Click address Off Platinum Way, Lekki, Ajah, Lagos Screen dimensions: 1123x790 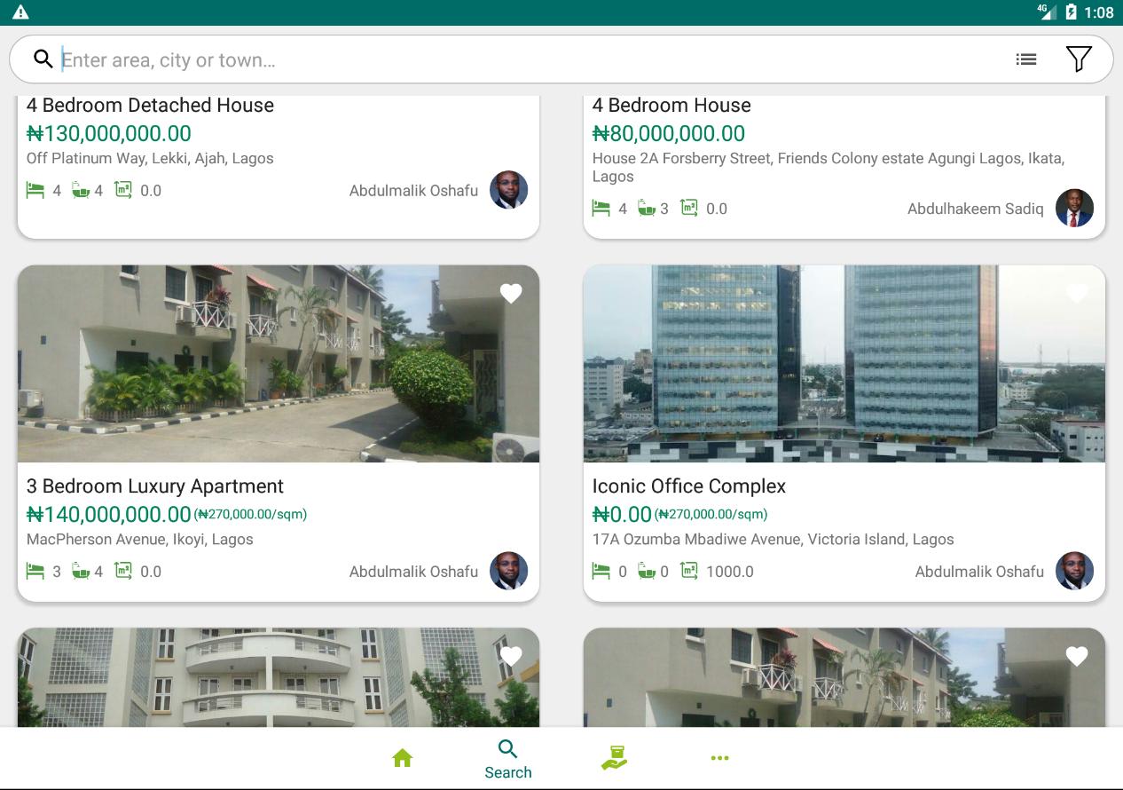coord(150,158)
